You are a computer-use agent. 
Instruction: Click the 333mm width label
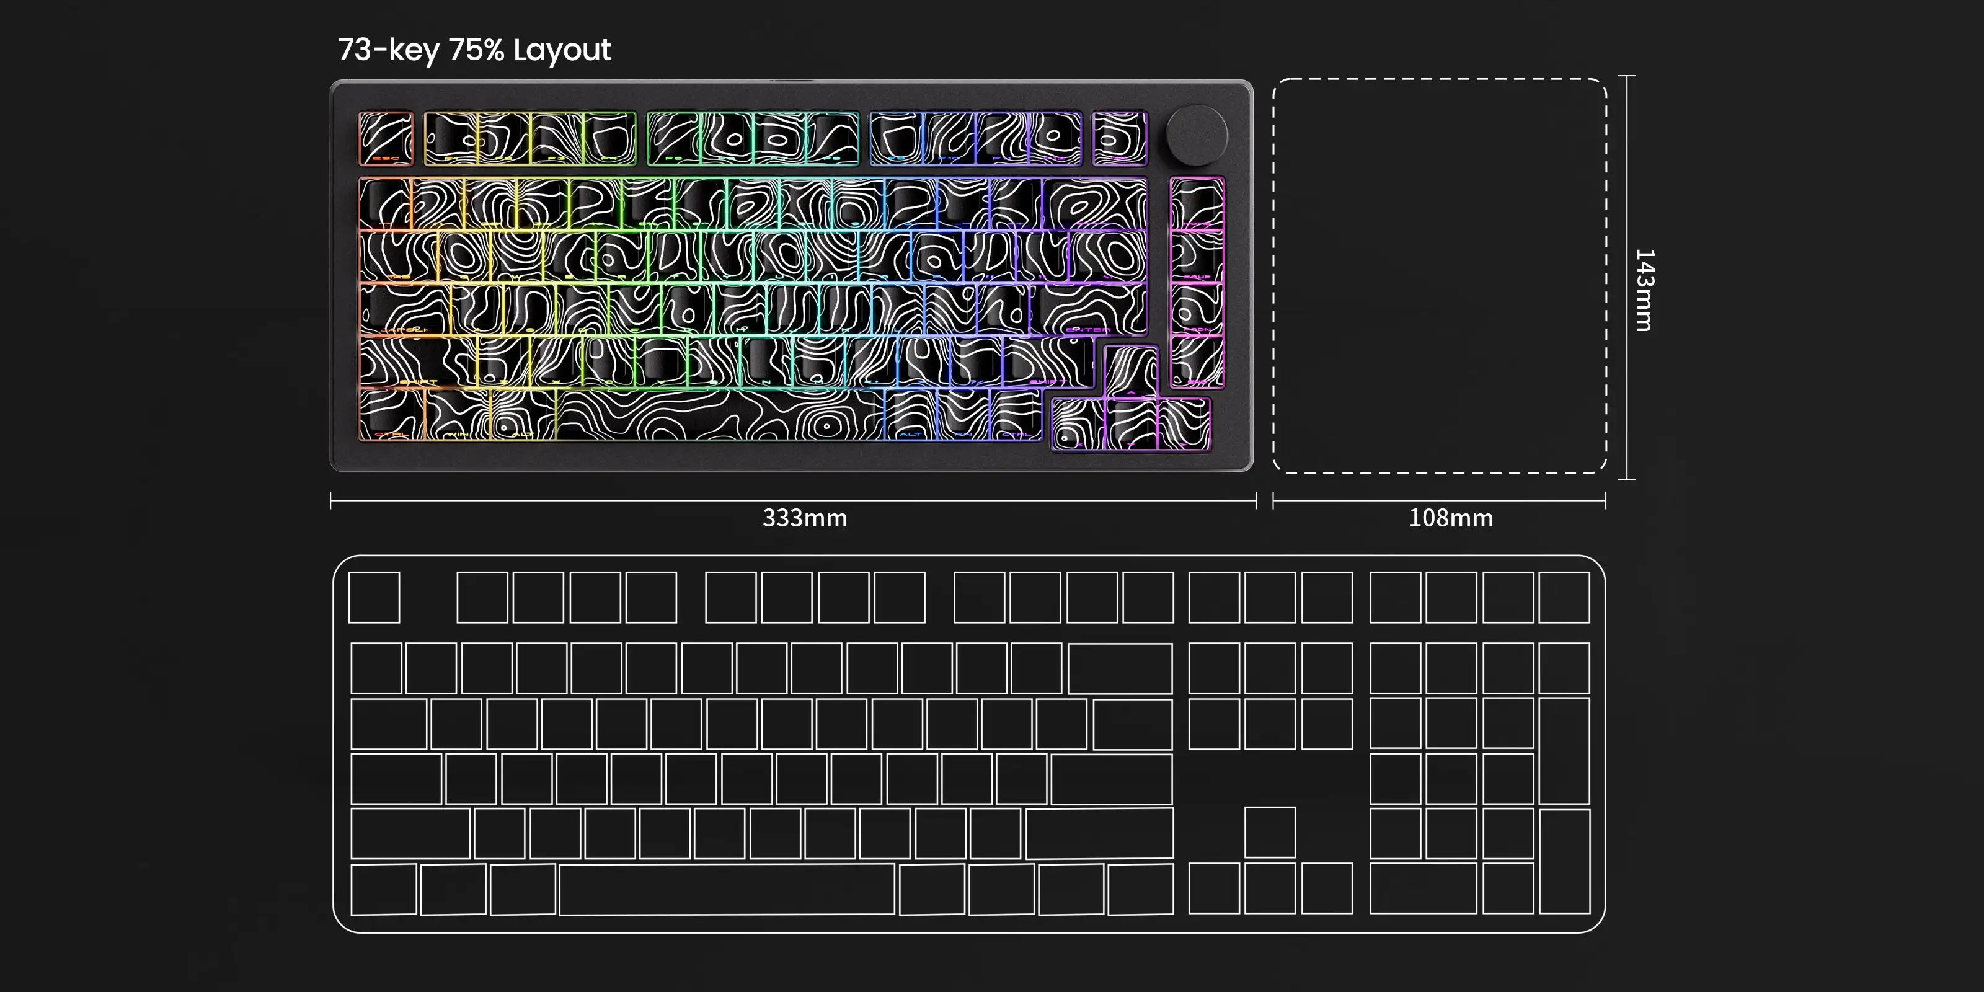coord(804,518)
